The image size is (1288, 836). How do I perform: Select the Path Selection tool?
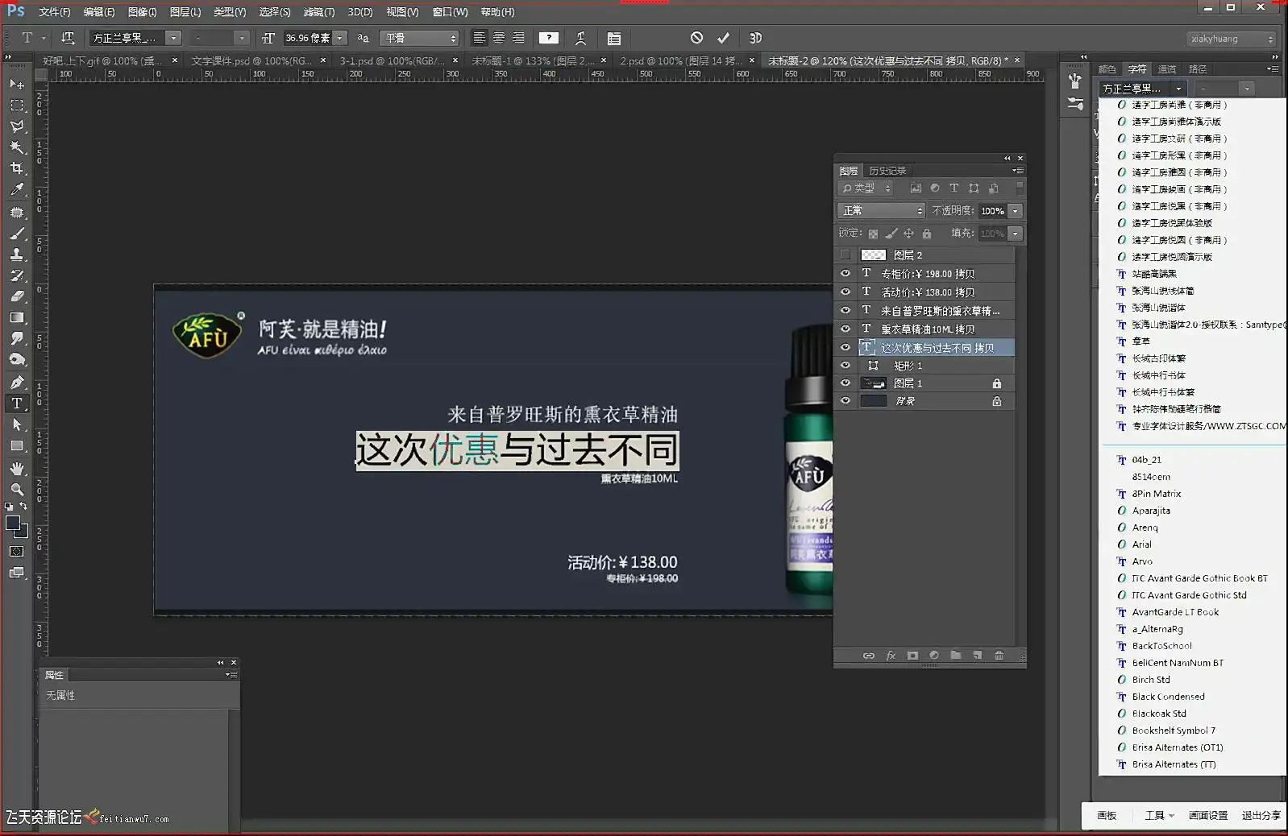[17, 424]
